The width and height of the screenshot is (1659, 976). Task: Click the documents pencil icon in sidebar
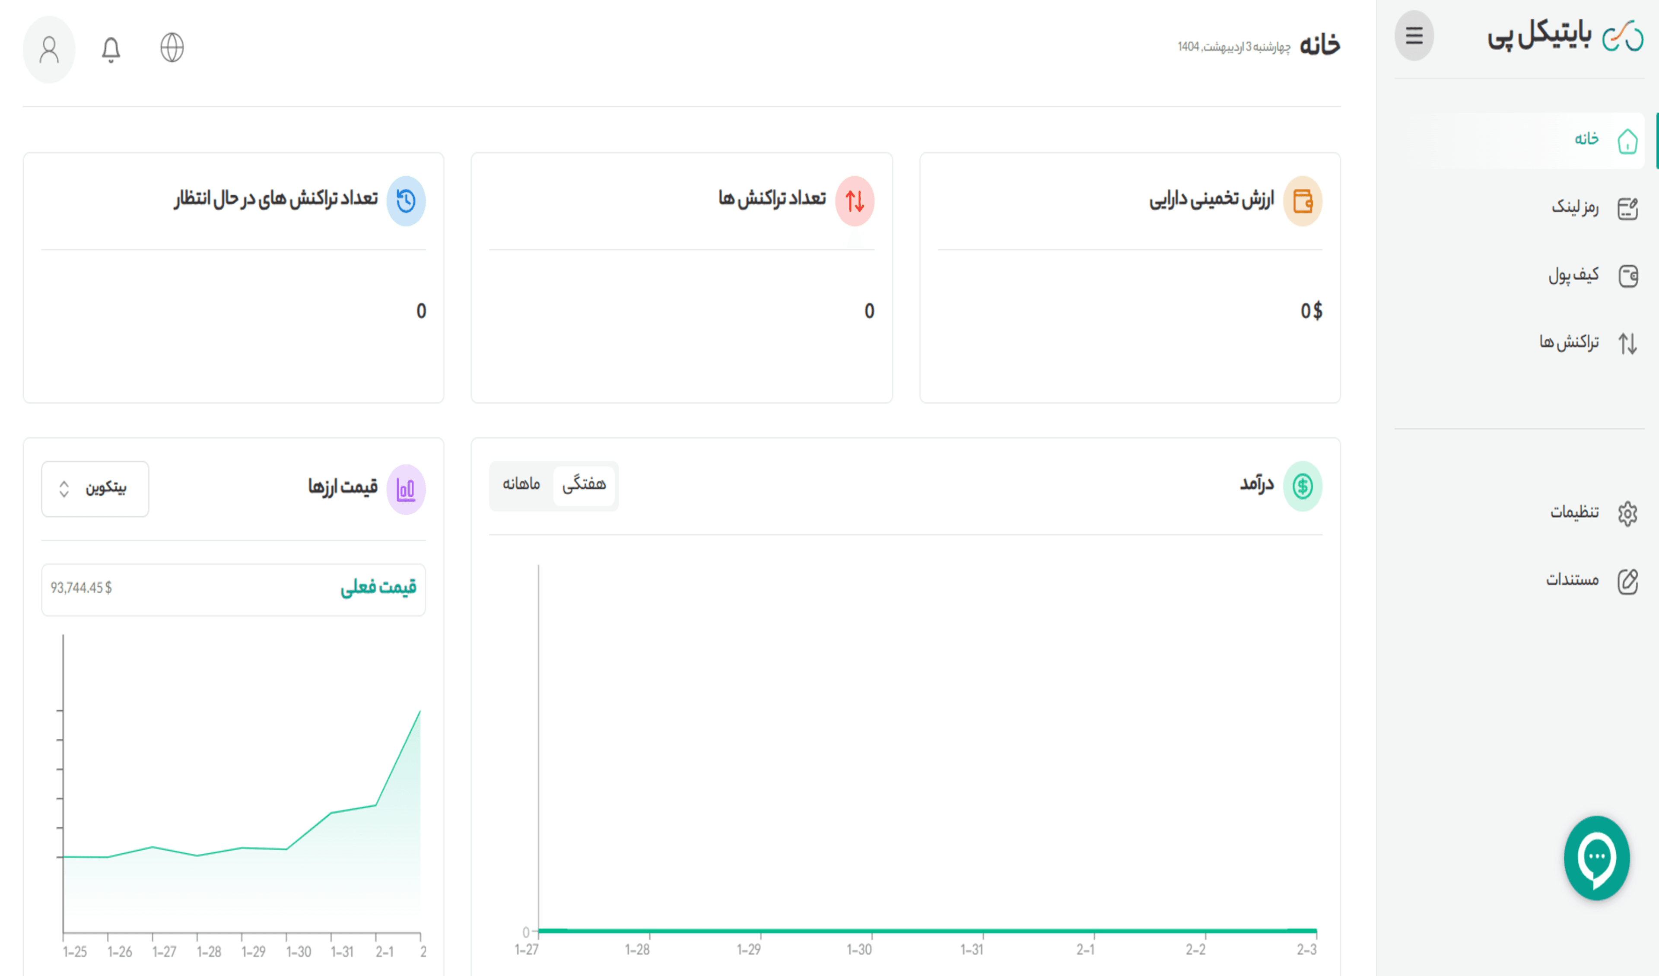coord(1627,581)
